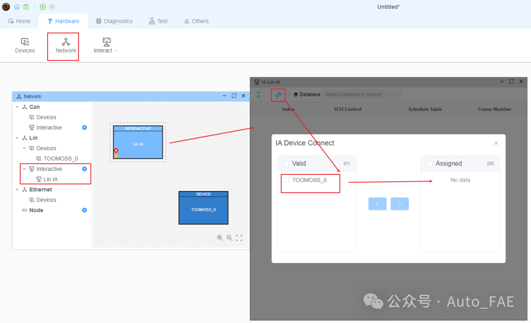
Task: Select the TOOMOSS_0 device block
Action: coord(203,208)
